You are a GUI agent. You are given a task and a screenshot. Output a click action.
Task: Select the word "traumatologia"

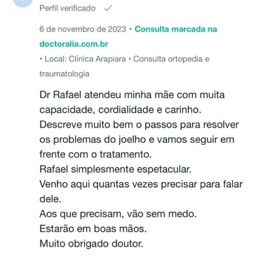click(65, 74)
